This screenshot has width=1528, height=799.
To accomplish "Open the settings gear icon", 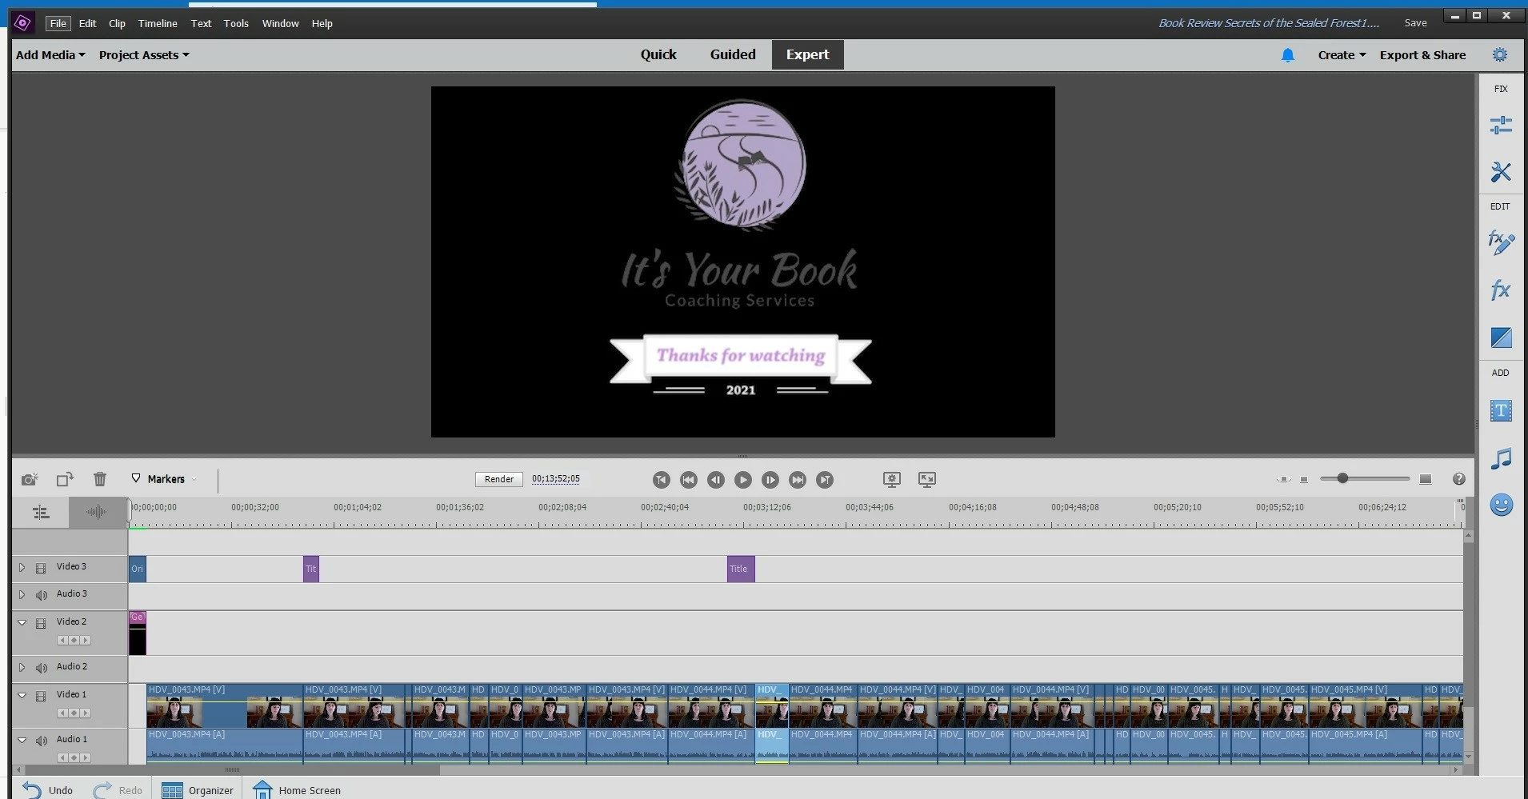I will (x=1500, y=54).
